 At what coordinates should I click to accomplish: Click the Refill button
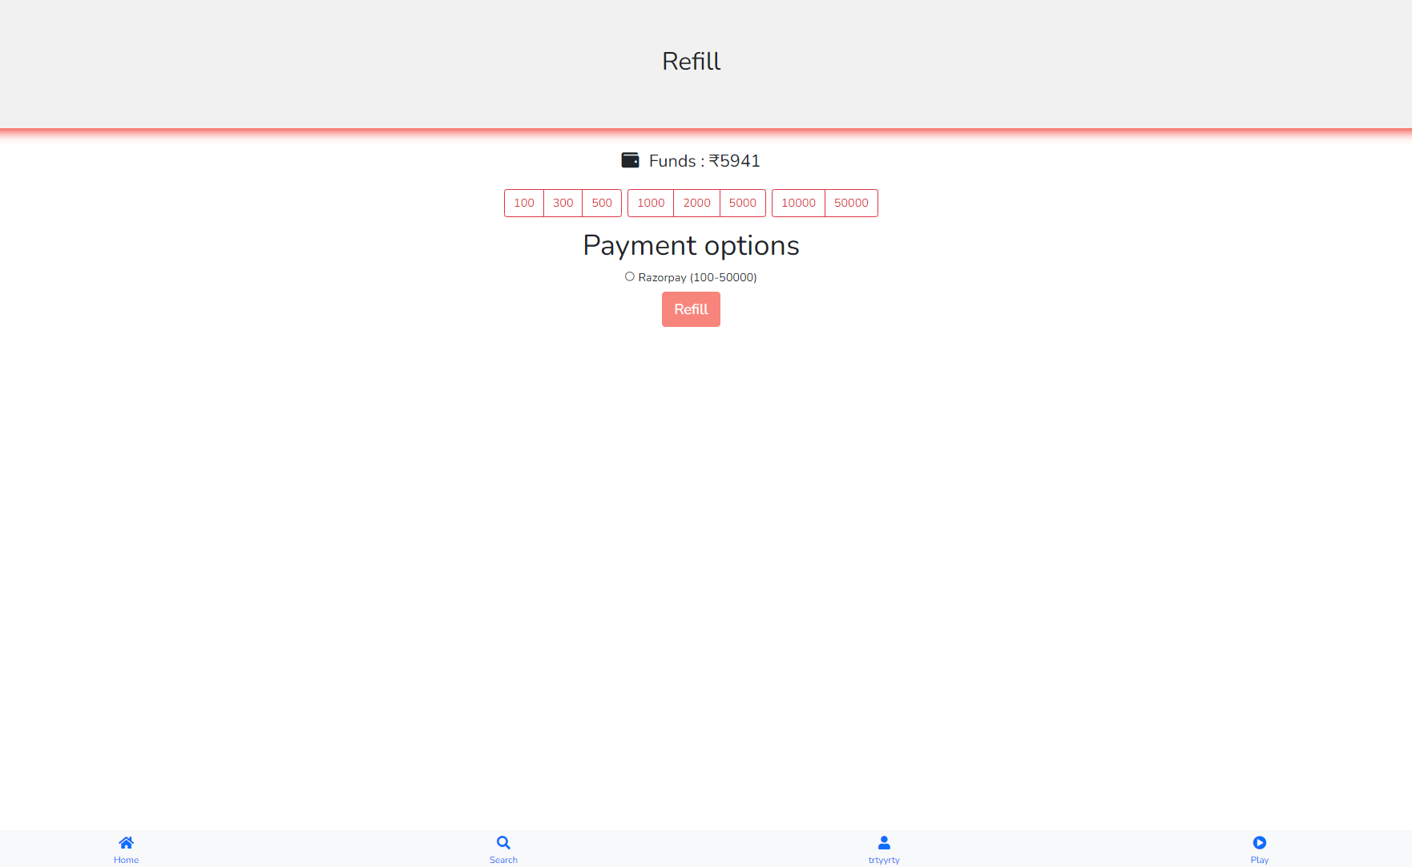coord(690,309)
